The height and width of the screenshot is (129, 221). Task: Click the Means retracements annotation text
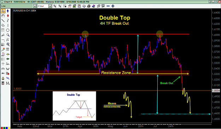click(112, 105)
